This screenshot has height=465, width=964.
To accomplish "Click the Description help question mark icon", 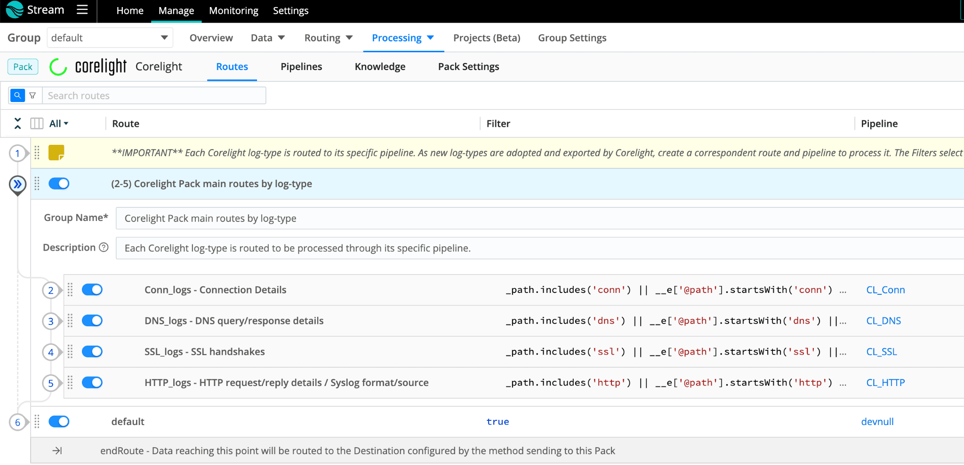I will (x=104, y=247).
